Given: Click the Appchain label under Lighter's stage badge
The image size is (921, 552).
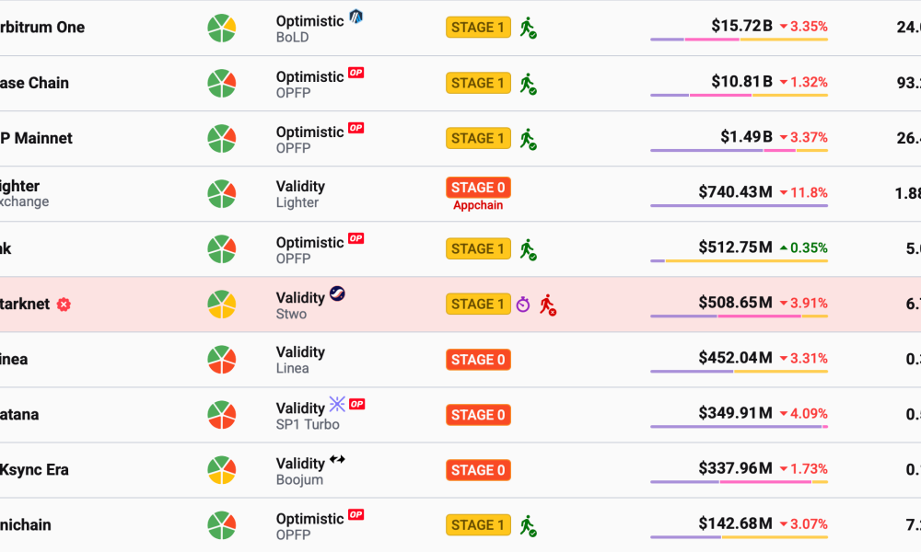Looking at the screenshot, I should click(x=478, y=205).
